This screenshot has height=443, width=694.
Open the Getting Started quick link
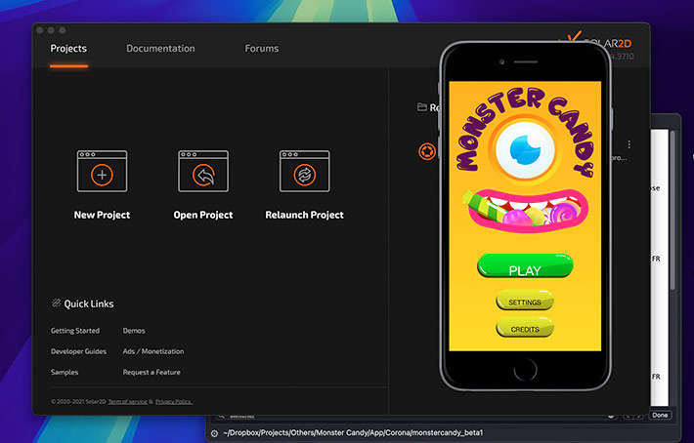(75, 331)
